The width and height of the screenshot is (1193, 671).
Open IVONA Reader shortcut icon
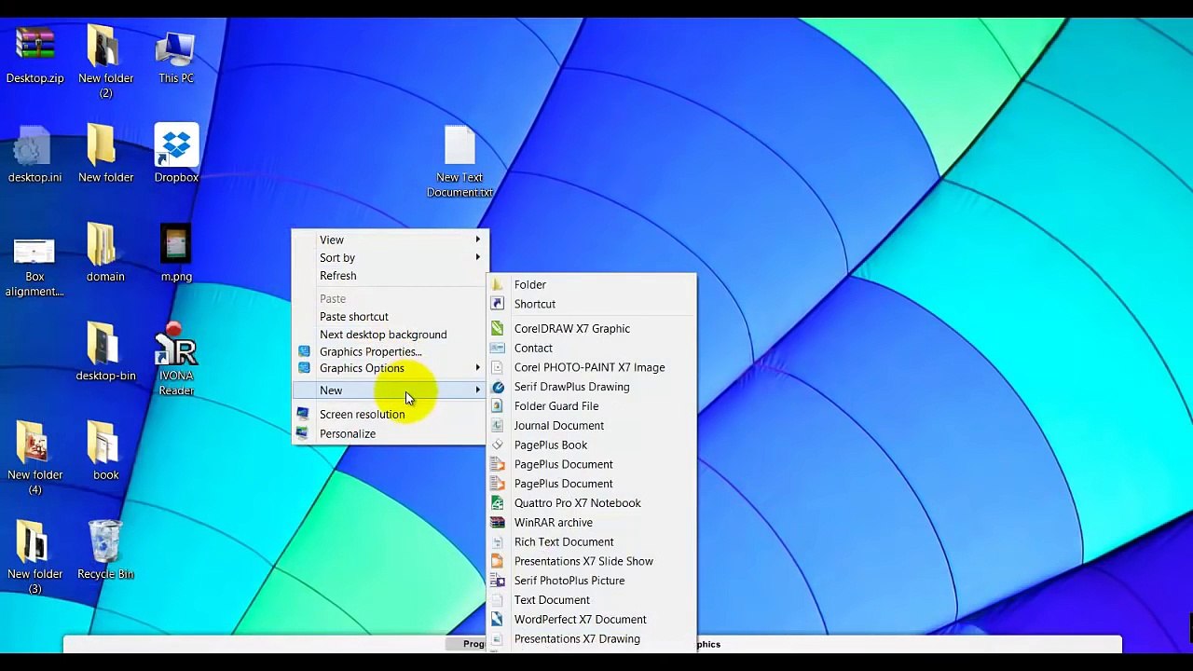click(x=176, y=344)
